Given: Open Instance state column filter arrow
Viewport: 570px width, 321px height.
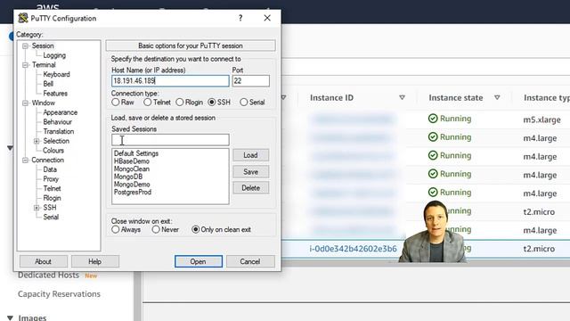Looking at the screenshot, I should [x=497, y=97].
